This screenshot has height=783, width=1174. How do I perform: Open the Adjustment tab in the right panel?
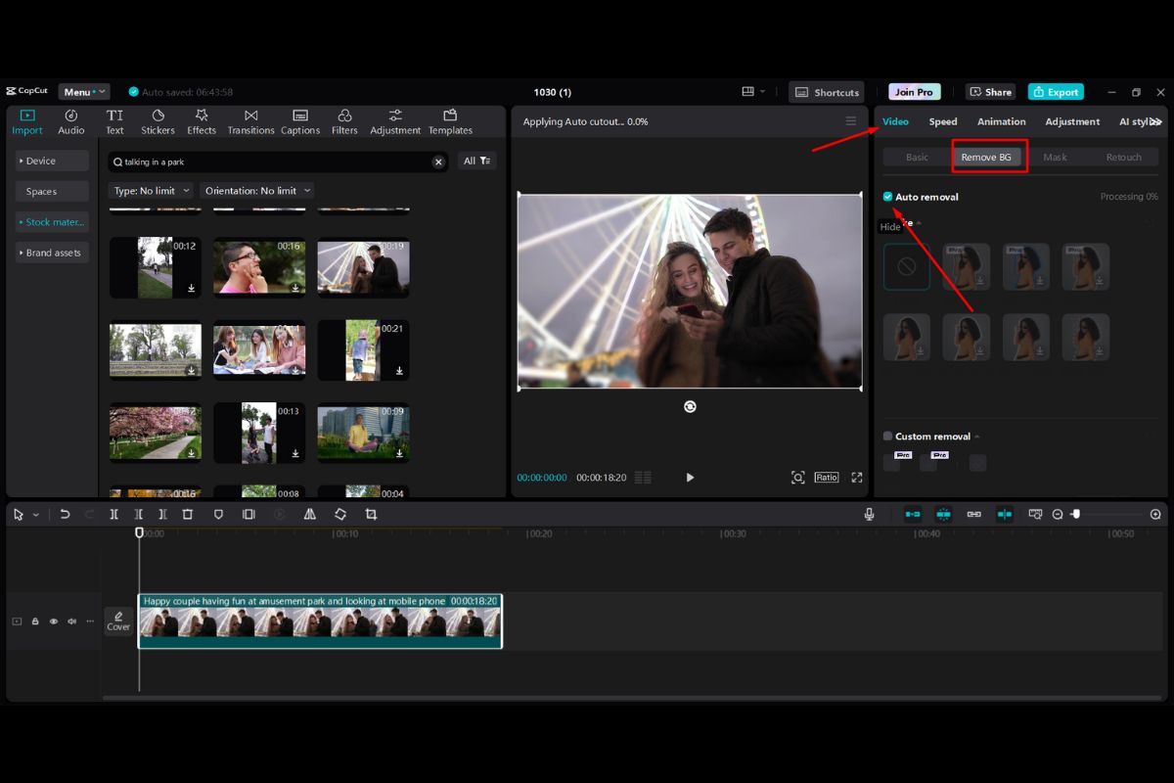point(1072,121)
